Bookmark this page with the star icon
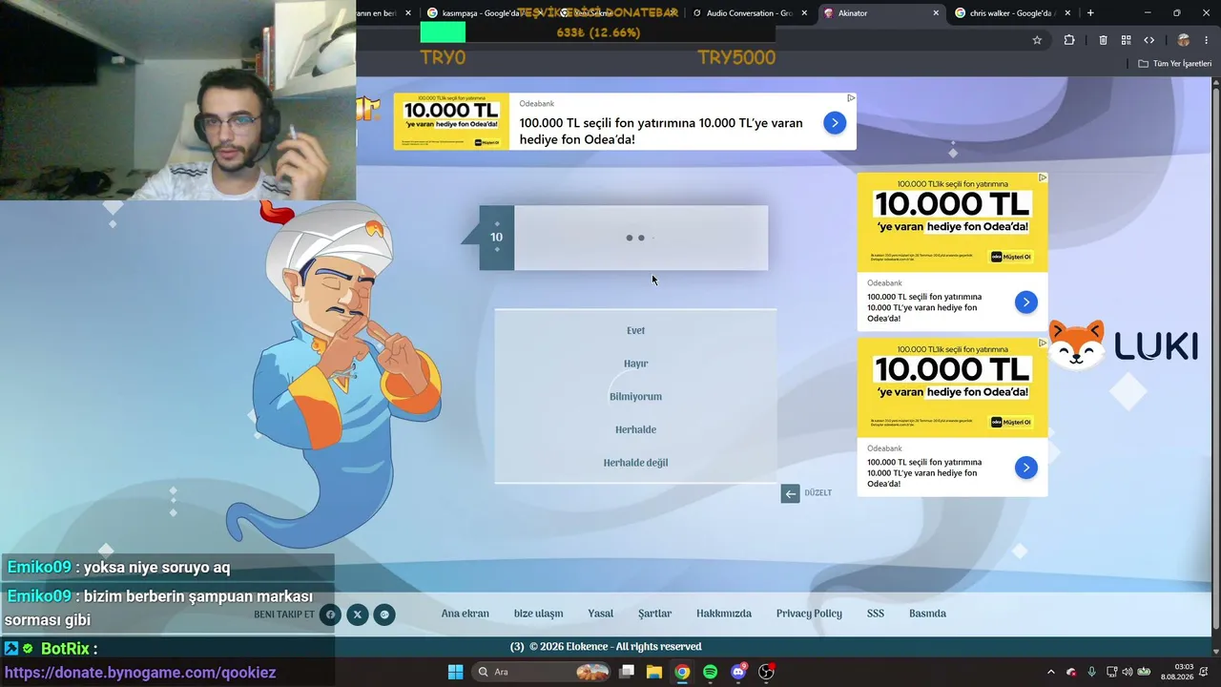This screenshot has width=1221, height=687. coord(1037,40)
